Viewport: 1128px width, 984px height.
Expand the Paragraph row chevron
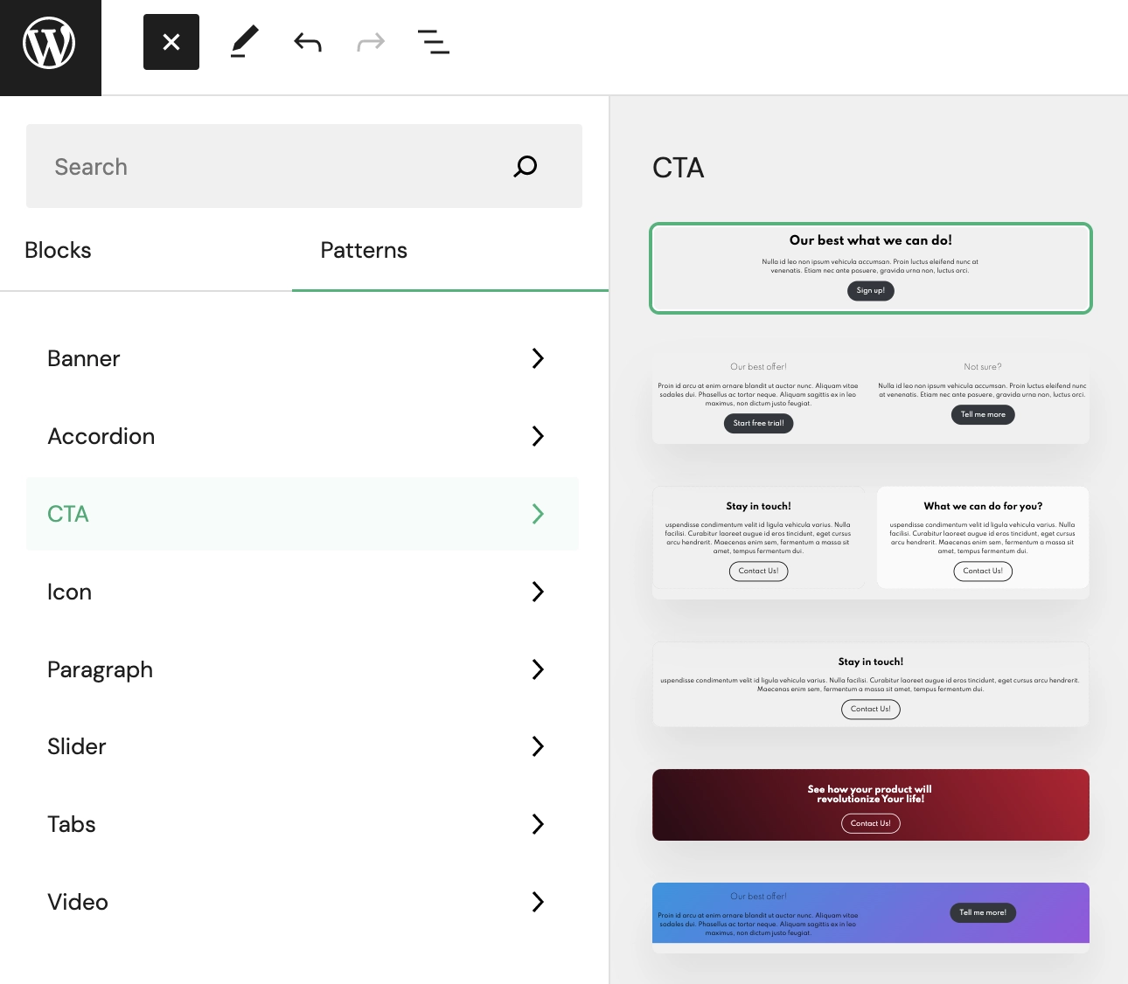point(538,669)
